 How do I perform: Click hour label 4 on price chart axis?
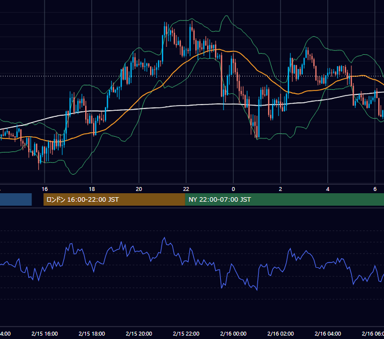(x=328, y=189)
